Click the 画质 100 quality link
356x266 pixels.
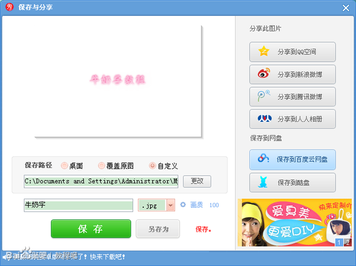coord(204,205)
